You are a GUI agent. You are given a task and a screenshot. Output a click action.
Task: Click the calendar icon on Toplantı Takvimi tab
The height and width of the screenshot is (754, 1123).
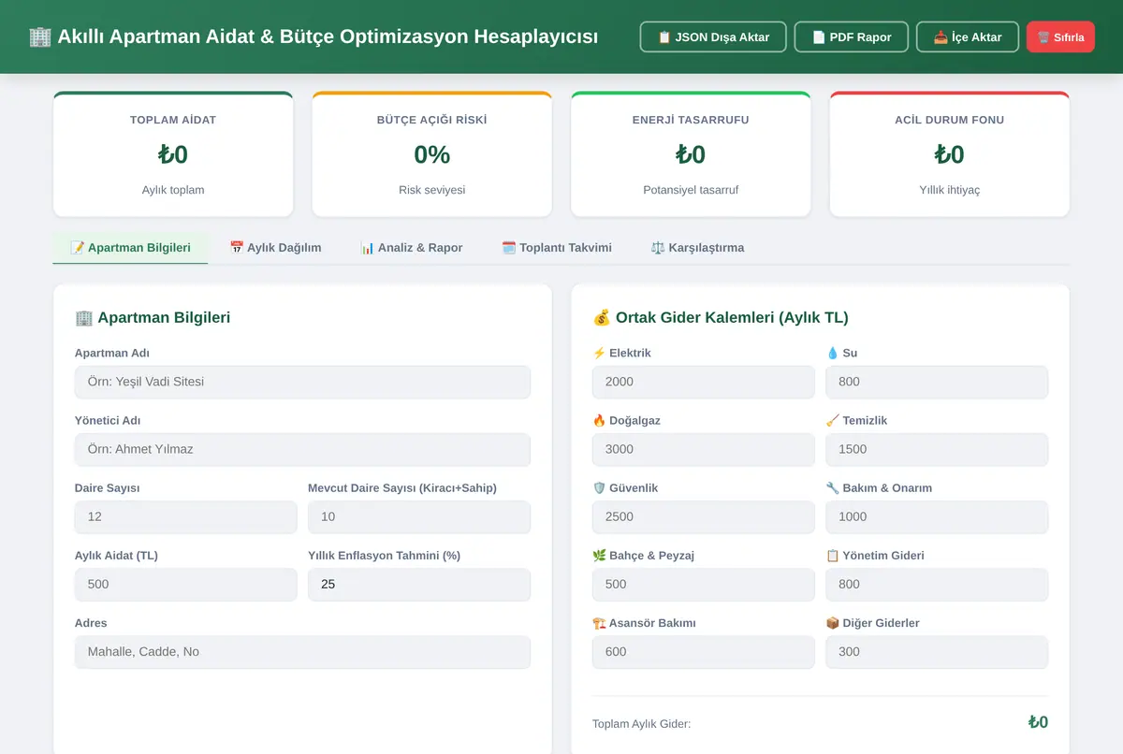click(509, 248)
